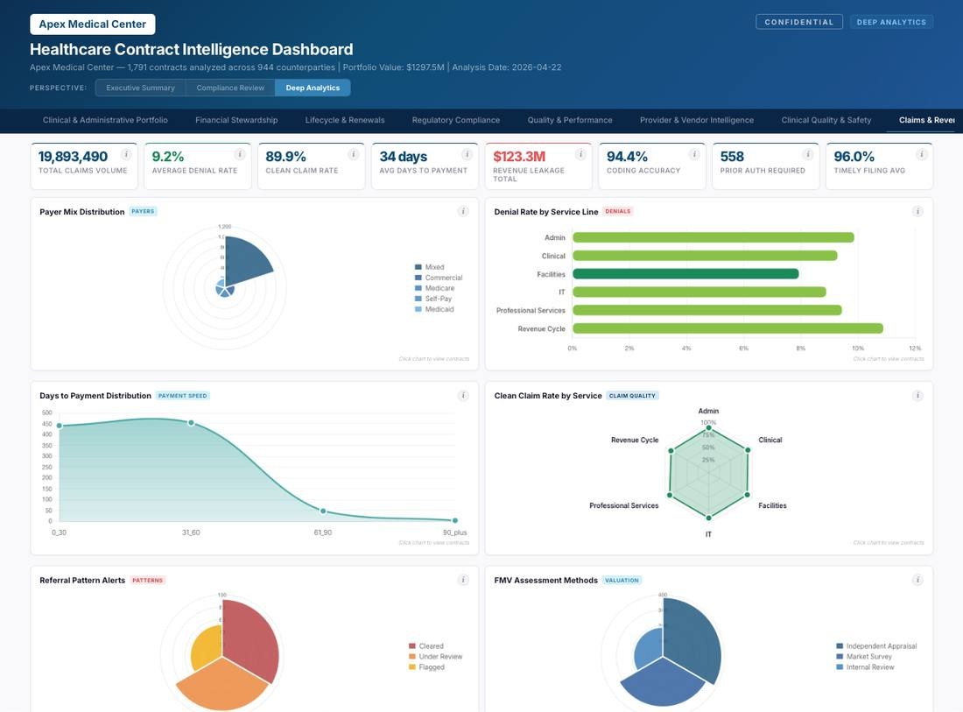The width and height of the screenshot is (963, 712).
Task: Open info icon on Timely Filing Avg card
Action: coord(921,154)
